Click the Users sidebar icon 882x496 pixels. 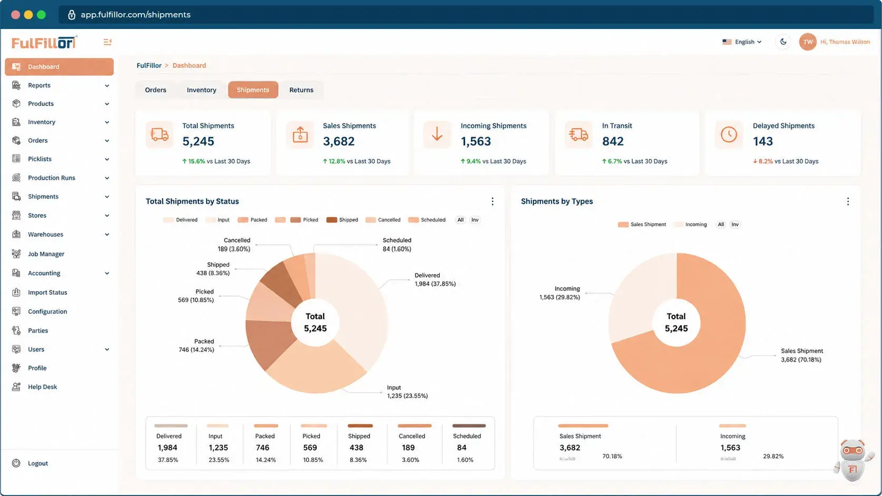click(x=16, y=349)
